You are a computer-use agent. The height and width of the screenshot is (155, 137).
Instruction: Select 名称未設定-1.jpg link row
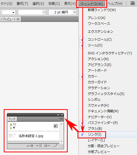click(x=33, y=136)
